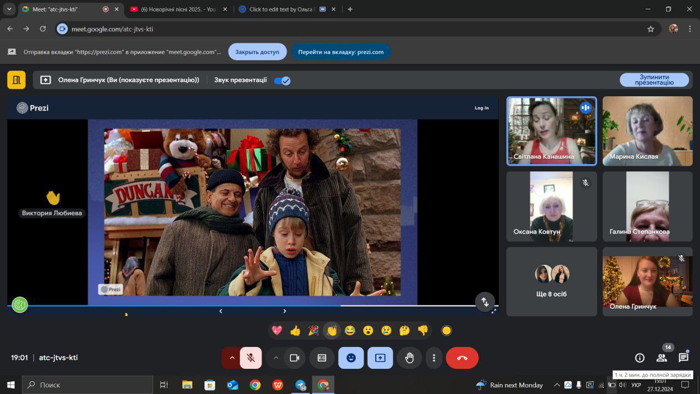Expand microphone audio settings chevron
Image resolution: width=700 pixels, height=394 pixels.
tap(232, 358)
